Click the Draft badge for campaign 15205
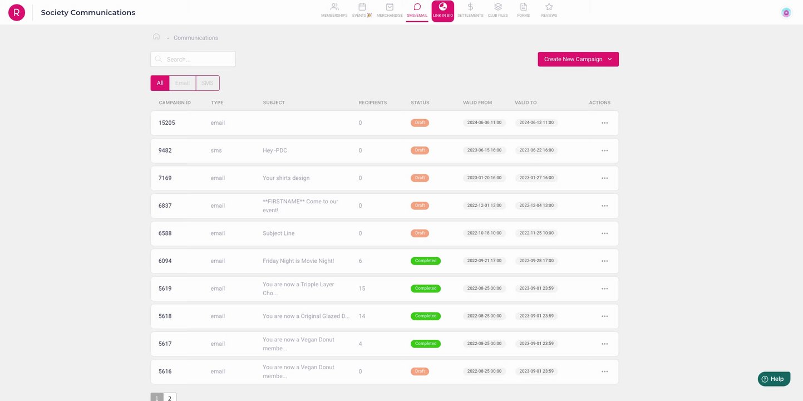This screenshot has width=803, height=401. tap(420, 123)
